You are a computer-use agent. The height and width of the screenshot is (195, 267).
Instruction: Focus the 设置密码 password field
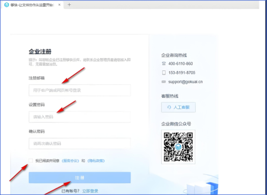(80, 116)
